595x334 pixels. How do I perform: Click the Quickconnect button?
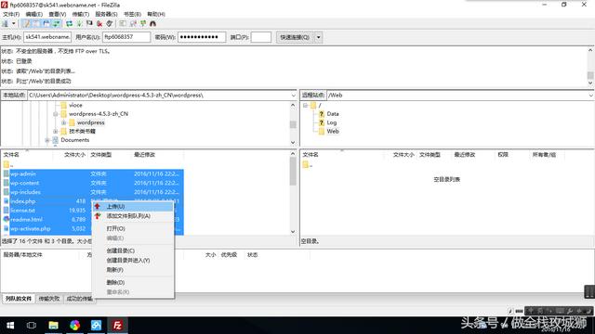pos(295,37)
